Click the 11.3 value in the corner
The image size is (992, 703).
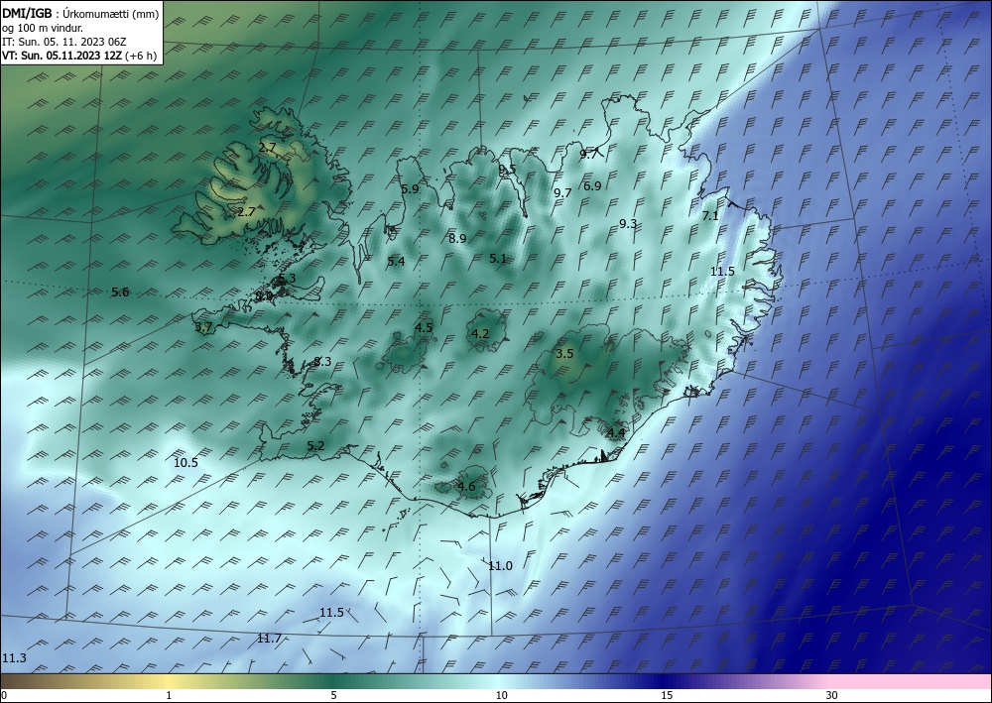(14, 658)
